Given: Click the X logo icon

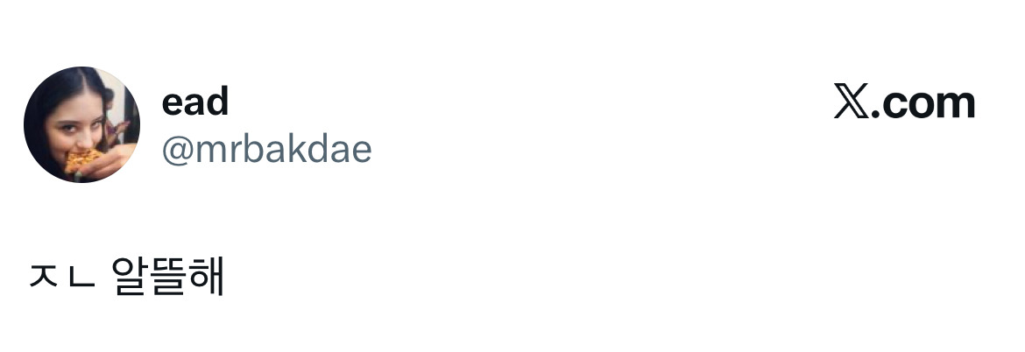Looking at the screenshot, I should point(856,103).
